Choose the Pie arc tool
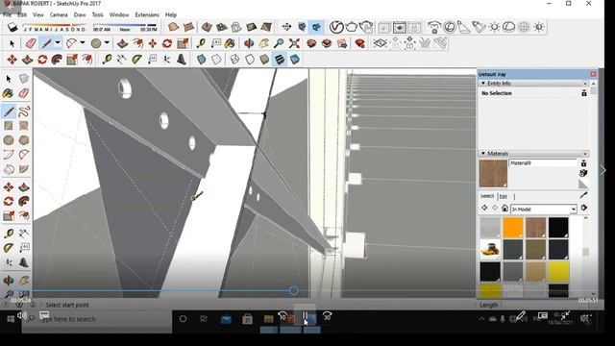Viewport: 615px width, 346px height. coord(23,169)
